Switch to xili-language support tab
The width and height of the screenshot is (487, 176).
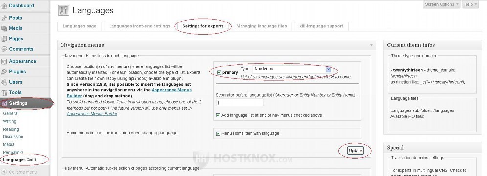pyautogui.click(x=321, y=26)
